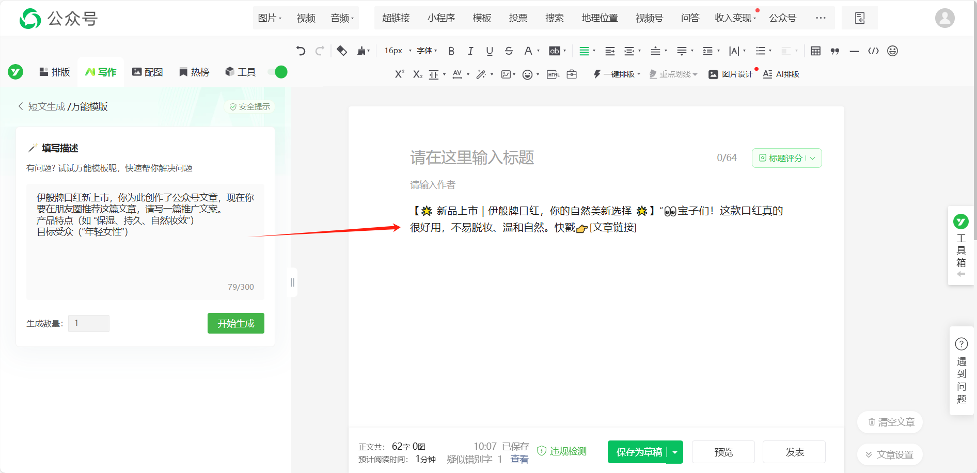Apply subscript formatting
Screen dimensions: 977x473
click(418, 74)
